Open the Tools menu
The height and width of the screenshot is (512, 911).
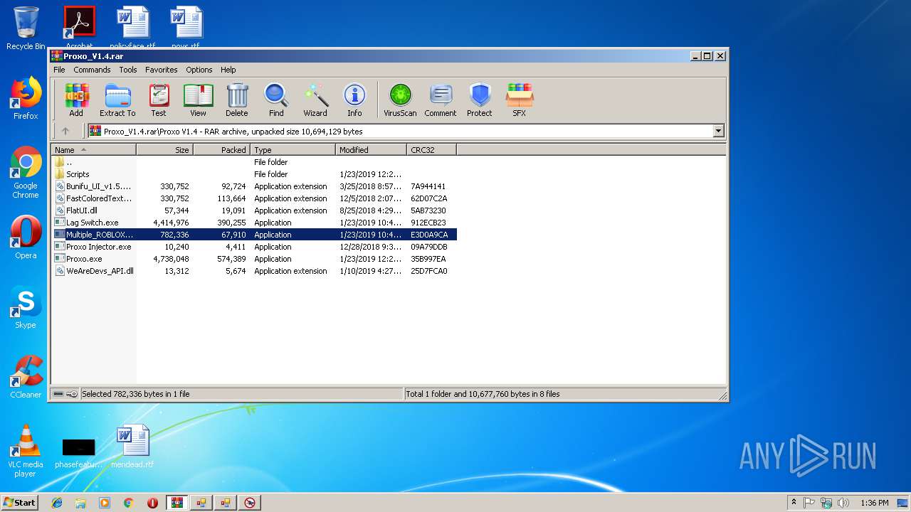pos(128,70)
